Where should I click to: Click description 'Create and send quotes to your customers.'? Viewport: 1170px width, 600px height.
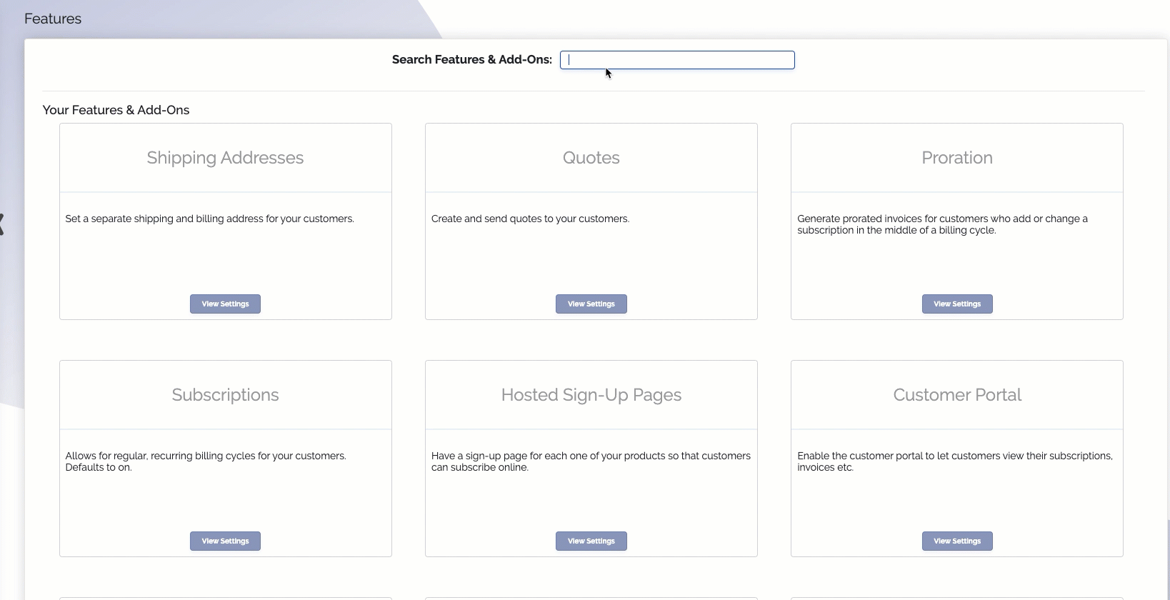(530, 219)
